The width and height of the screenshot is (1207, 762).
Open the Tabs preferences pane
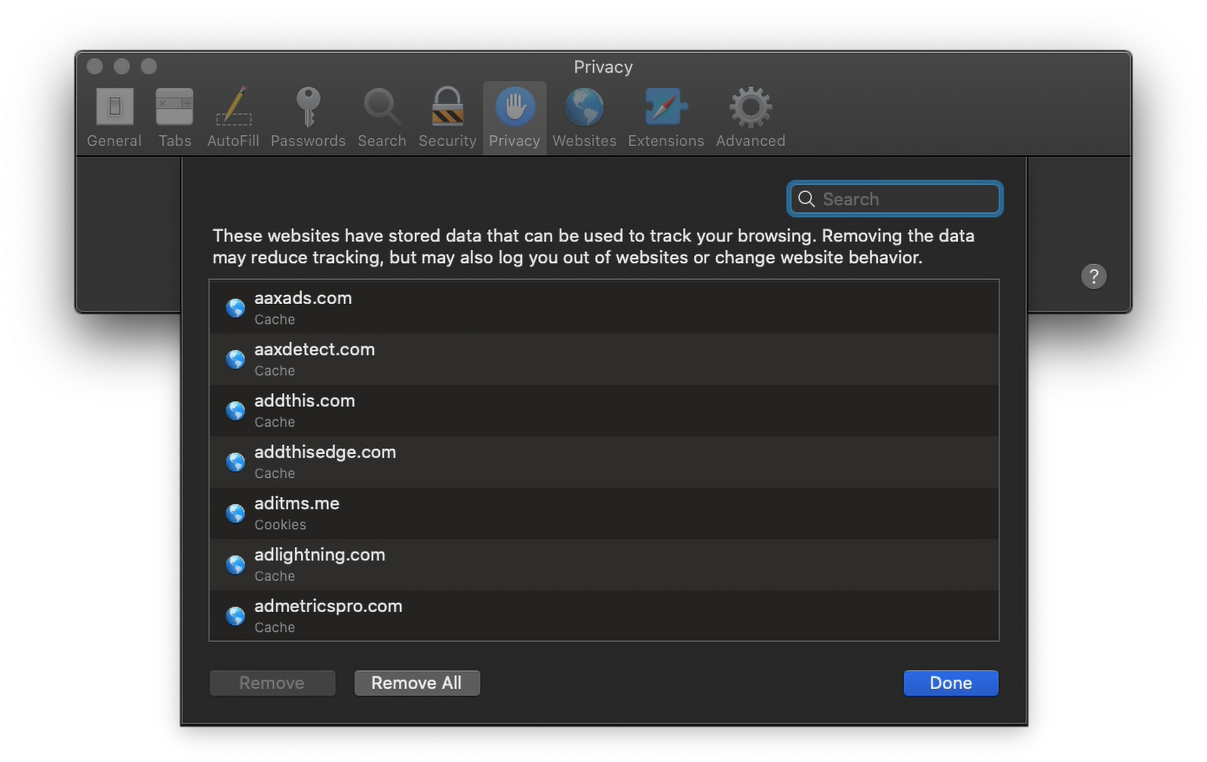tap(174, 118)
